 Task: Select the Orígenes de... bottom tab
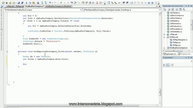185,54
